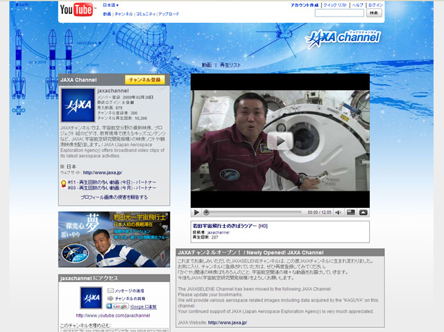
Task: Click in the YouTube search input field
Action: pos(339,13)
